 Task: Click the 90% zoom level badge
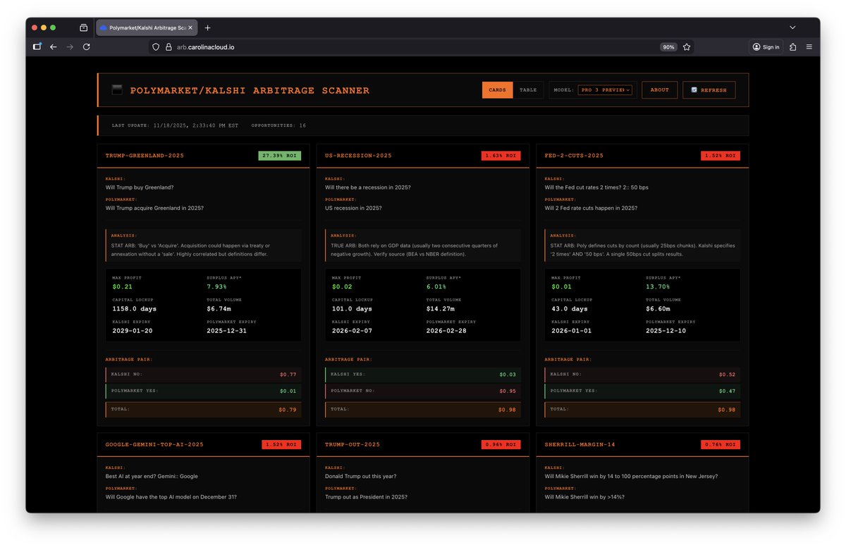[x=668, y=47]
